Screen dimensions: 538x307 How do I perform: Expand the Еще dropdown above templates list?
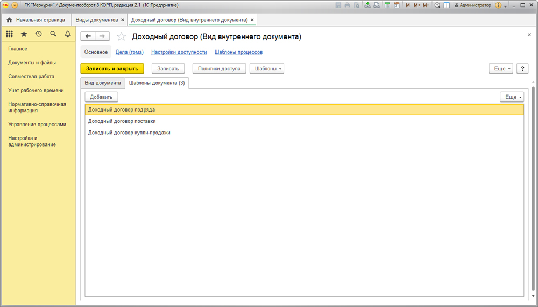pyautogui.click(x=511, y=97)
